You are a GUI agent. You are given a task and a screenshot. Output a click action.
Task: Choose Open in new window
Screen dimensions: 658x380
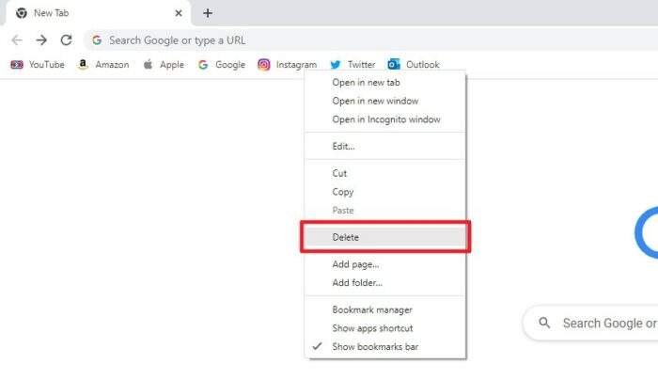[x=385, y=102]
